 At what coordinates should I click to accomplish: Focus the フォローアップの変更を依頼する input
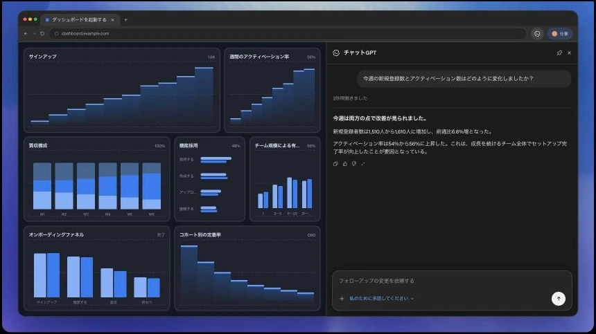pos(452,281)
